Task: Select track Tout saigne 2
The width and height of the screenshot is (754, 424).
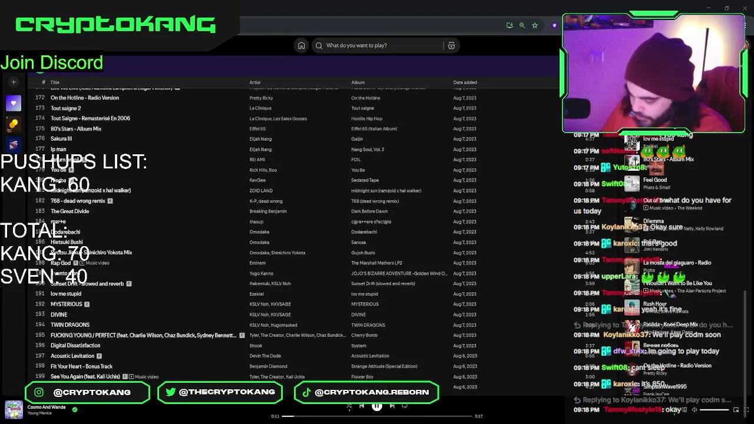Action: 65,108
